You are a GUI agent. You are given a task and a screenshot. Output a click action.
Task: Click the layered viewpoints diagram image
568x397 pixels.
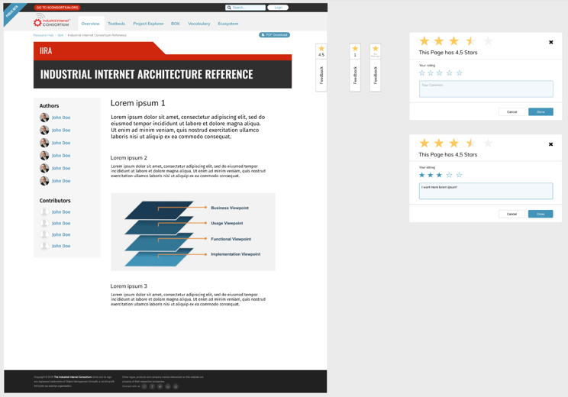coord(193,232)
